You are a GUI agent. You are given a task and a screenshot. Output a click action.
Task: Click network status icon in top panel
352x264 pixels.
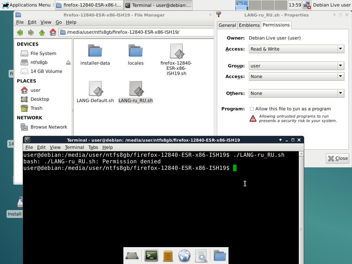click(307, 5)
